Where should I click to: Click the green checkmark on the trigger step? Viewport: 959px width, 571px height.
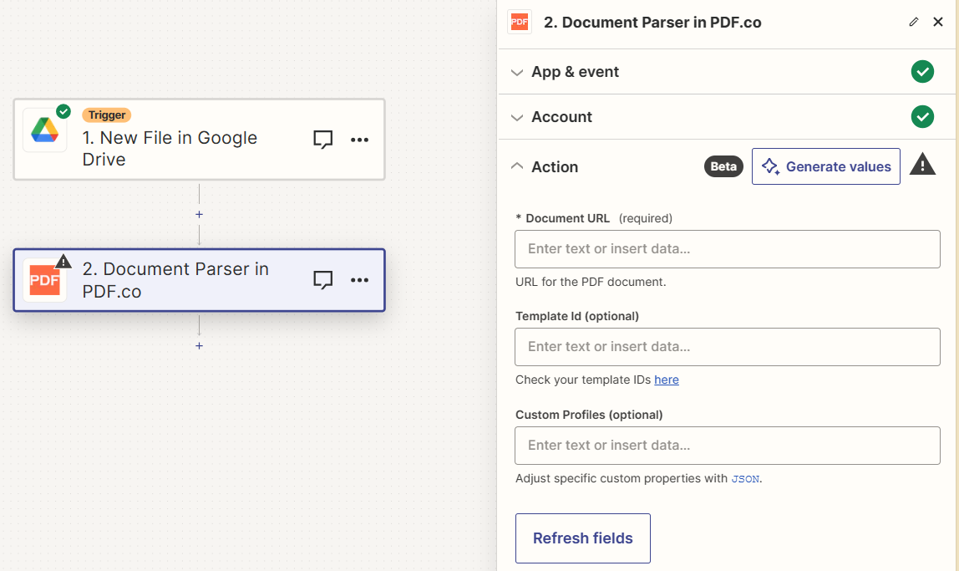[63, 110]
